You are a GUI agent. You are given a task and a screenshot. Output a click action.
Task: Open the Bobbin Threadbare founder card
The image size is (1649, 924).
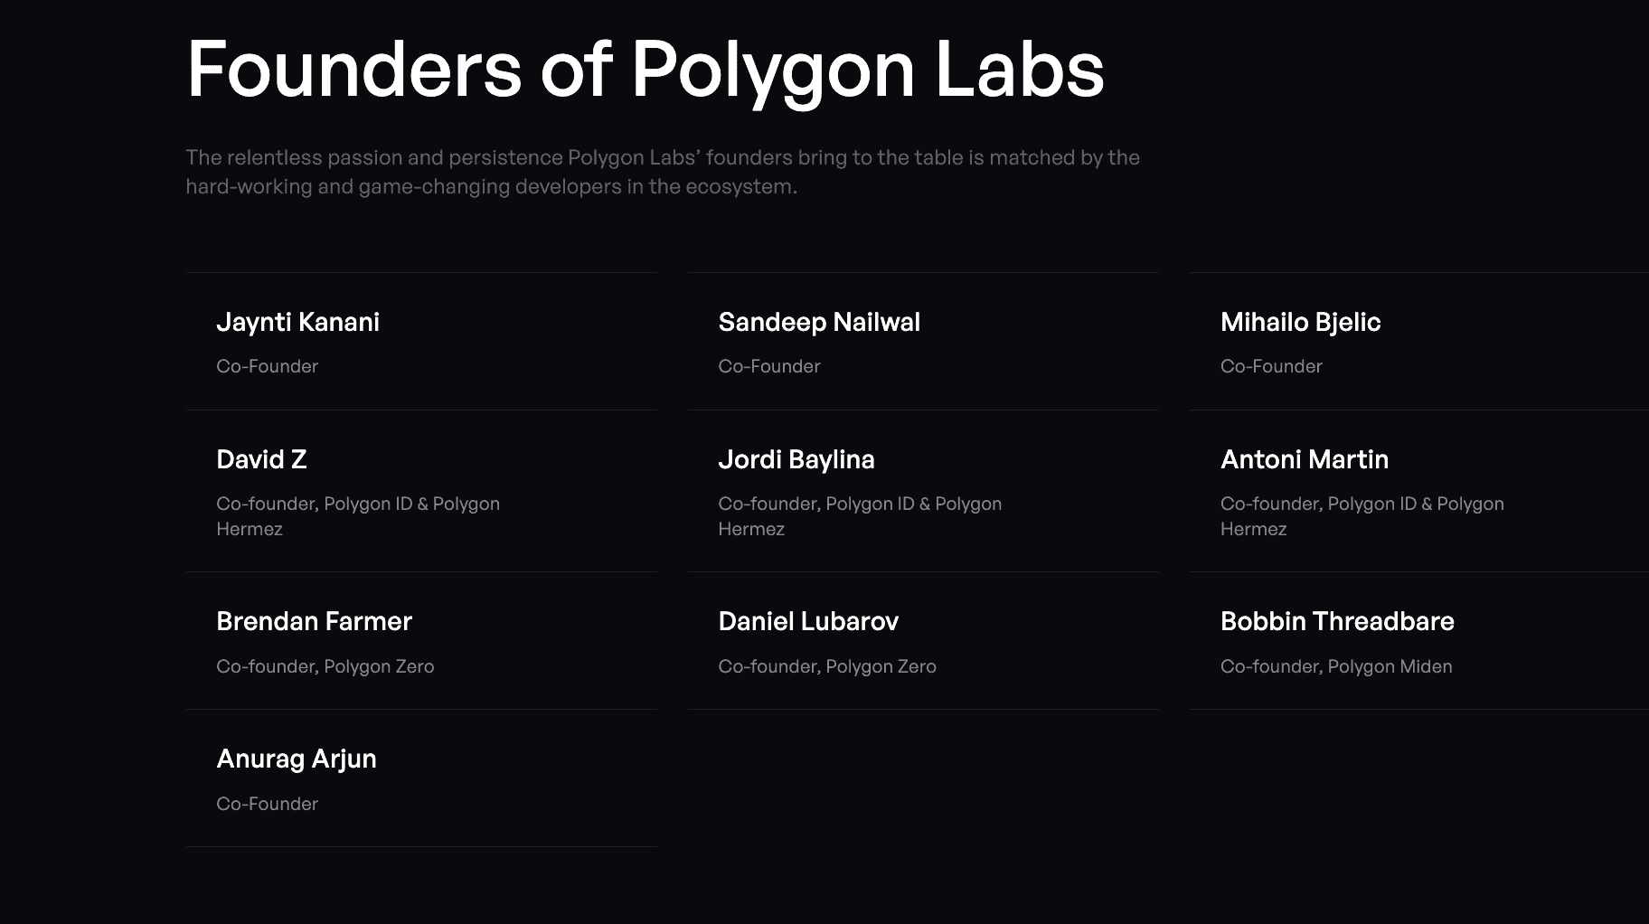[1419, 641]
